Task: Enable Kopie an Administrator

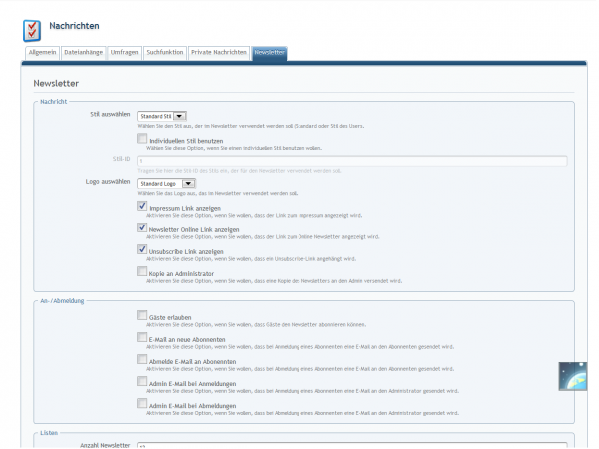Action: coord(142,271)
